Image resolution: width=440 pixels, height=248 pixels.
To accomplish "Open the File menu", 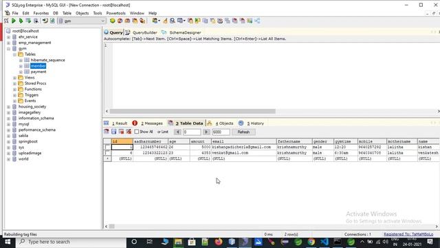I will pos(15,13).
